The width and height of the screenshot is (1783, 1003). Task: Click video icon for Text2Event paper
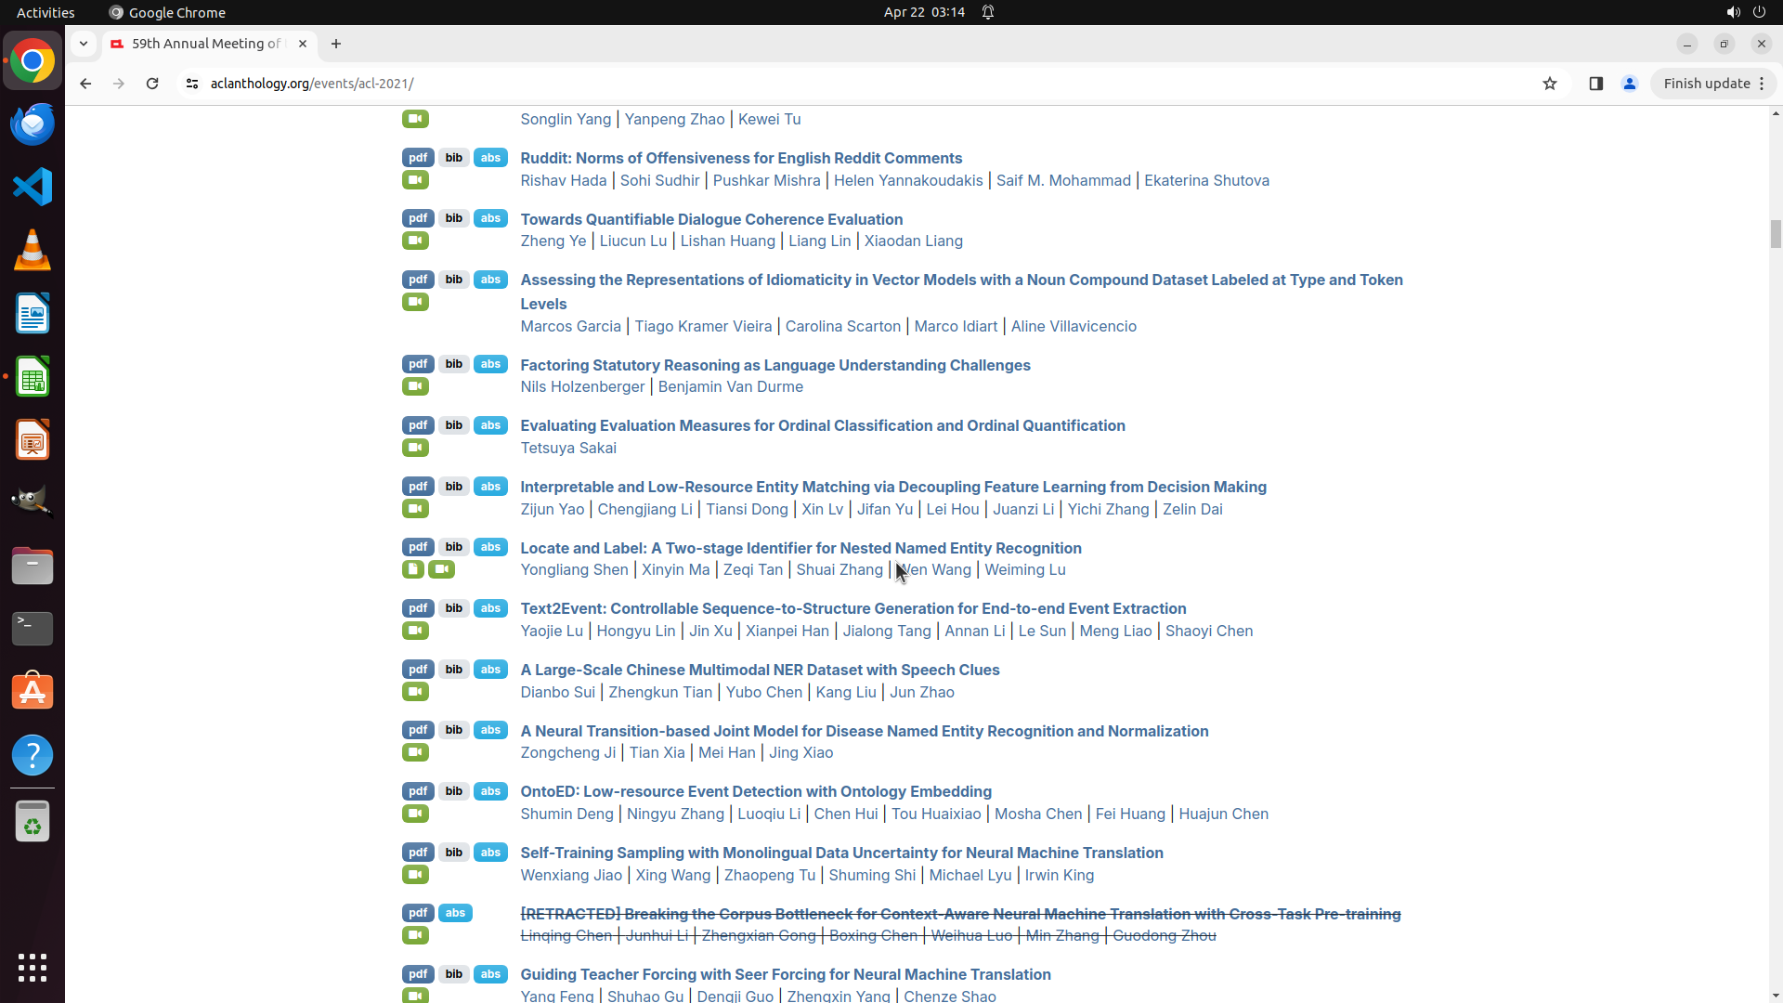(415, 631)
